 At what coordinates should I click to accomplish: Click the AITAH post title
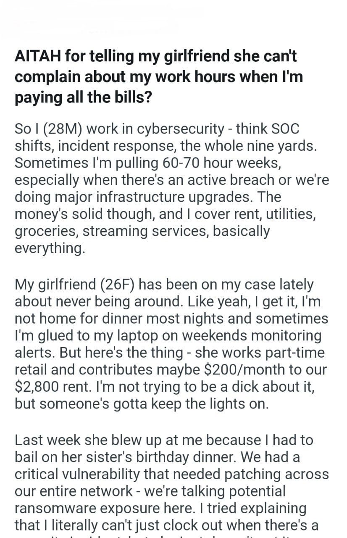click(x=159, y=77)
